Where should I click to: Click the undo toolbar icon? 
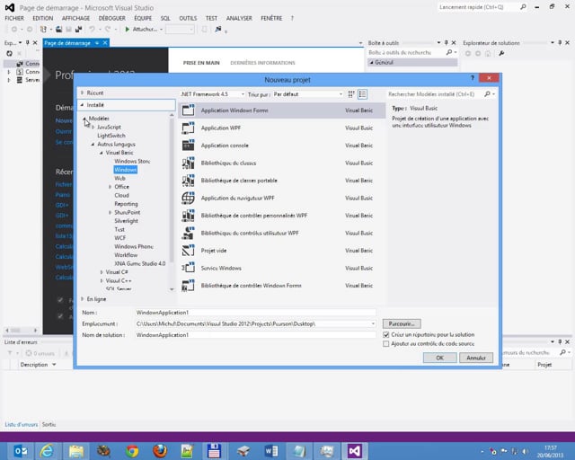click(x=92, y=29)
